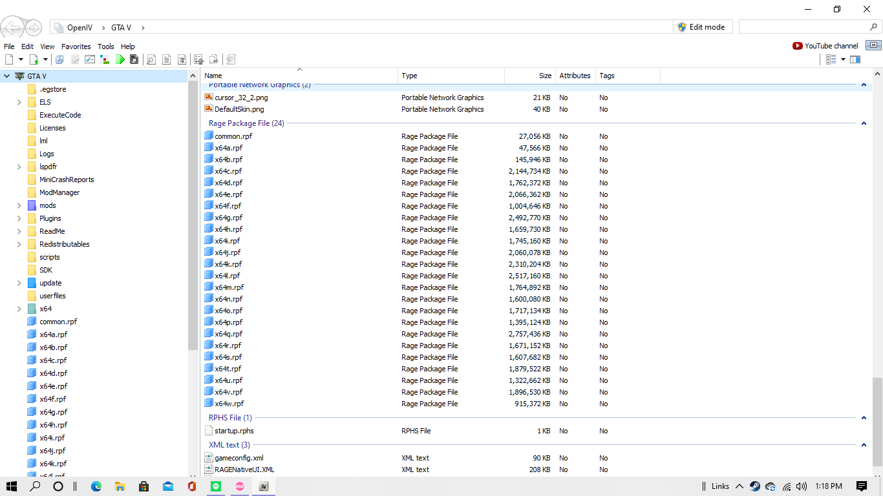Click the document with T toolbar icon

[x=182, y=59]
